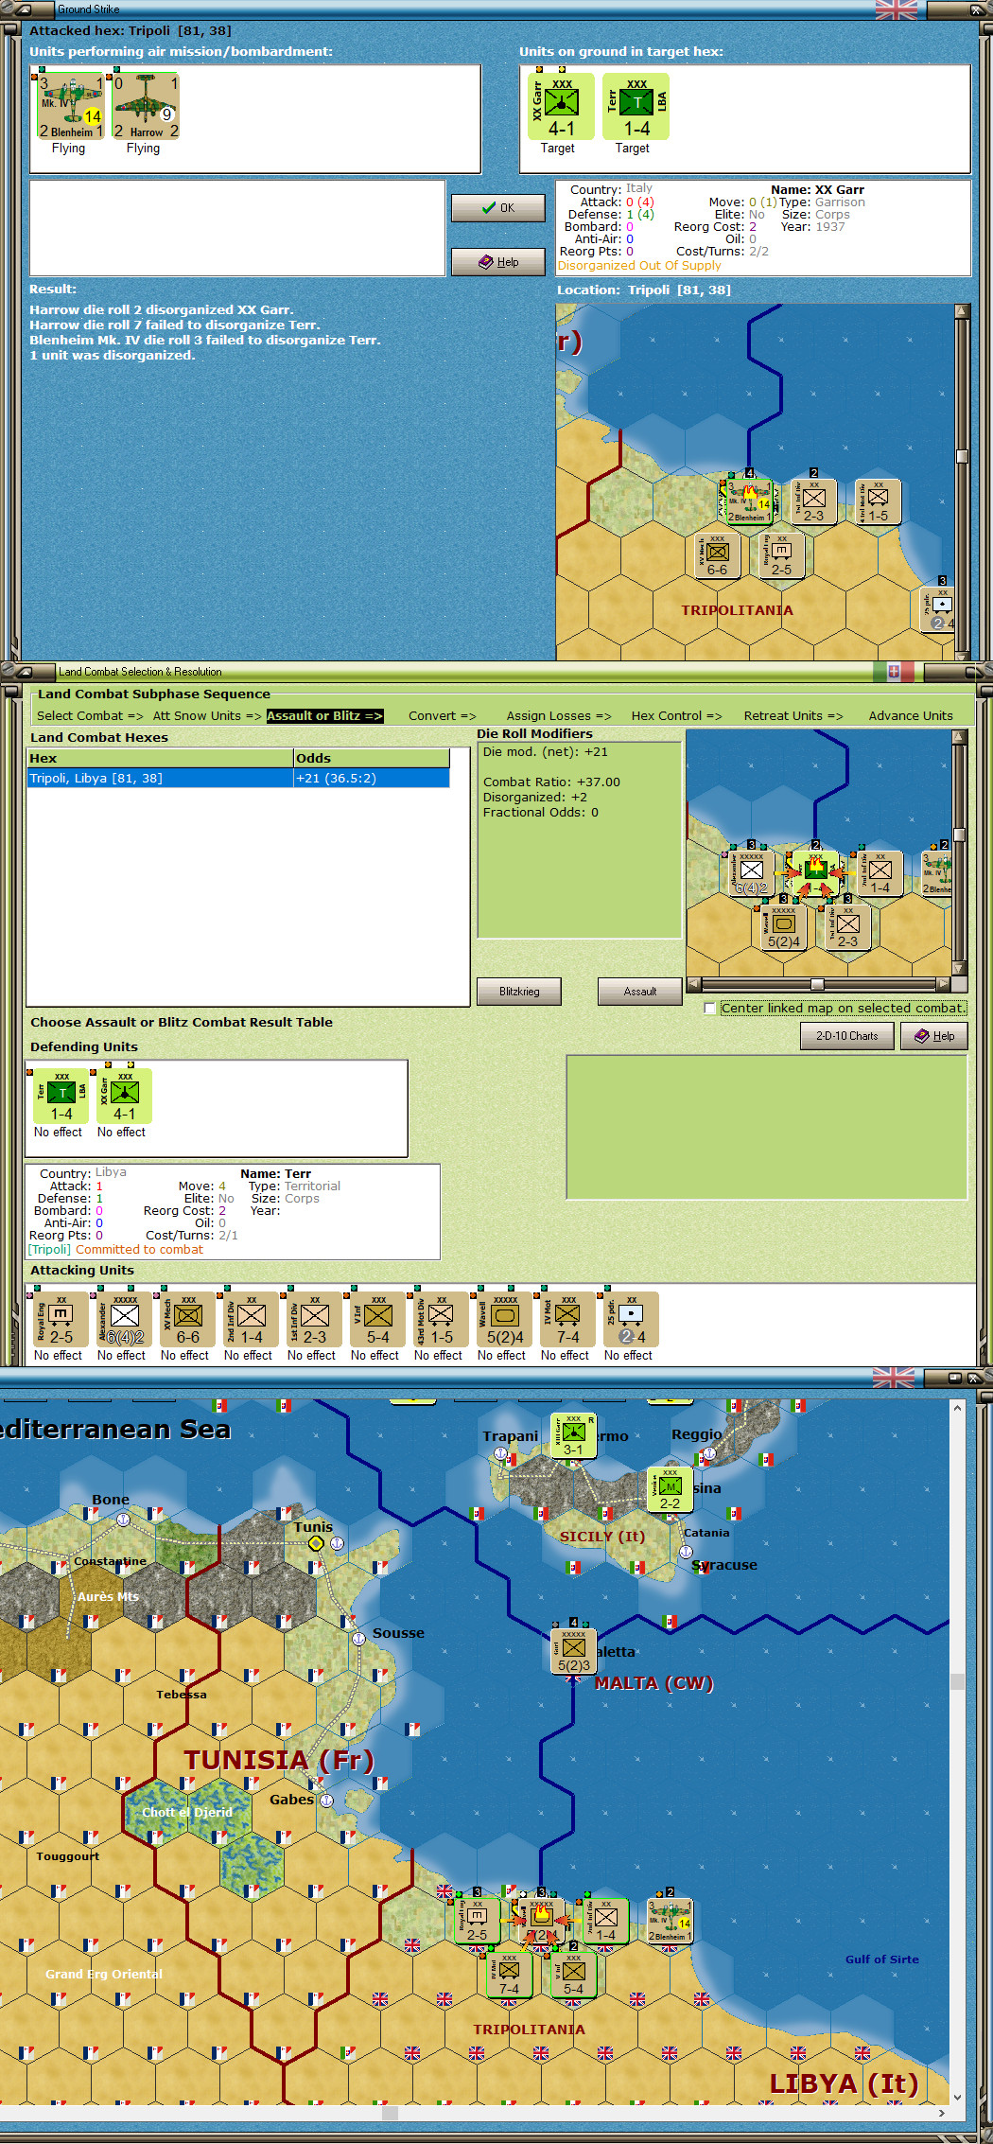
Task: Click 5-4 infantry counter on main map
Action: pyautogui.click(x=574, y=1975)
